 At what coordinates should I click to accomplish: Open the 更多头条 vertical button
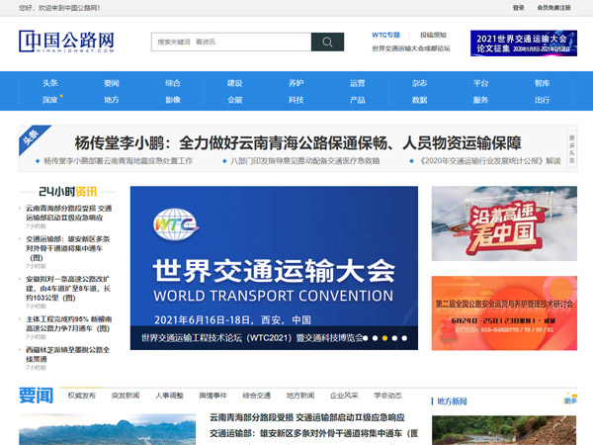click(572, 148)
